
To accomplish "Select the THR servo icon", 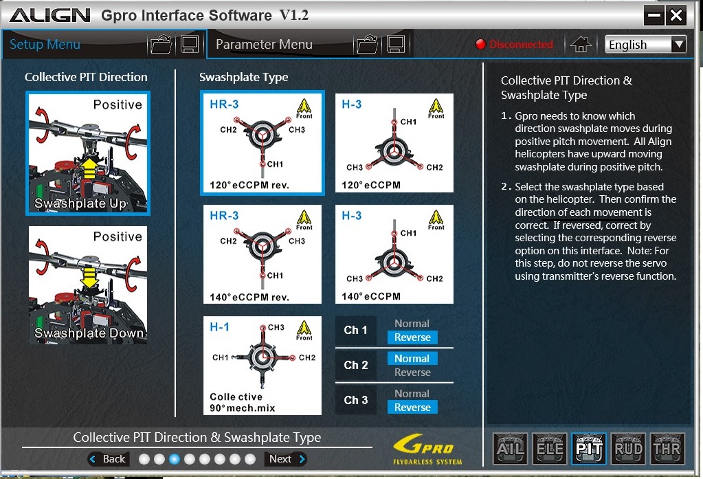I will click(667, 449).
